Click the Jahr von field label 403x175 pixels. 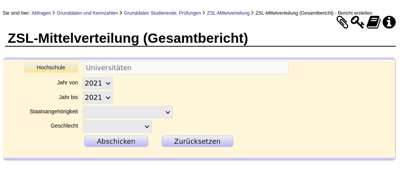(x=67, y=82)
